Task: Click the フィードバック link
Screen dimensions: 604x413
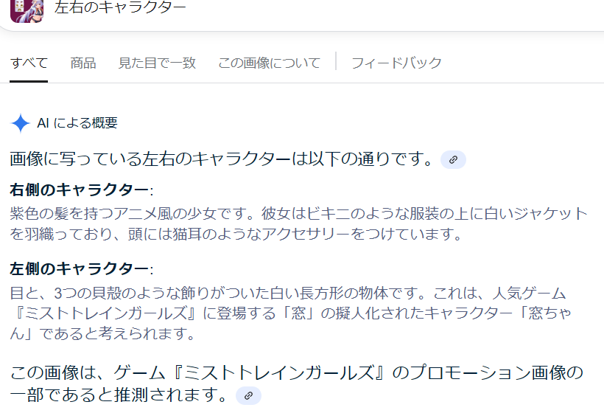Action: (396, 63)
